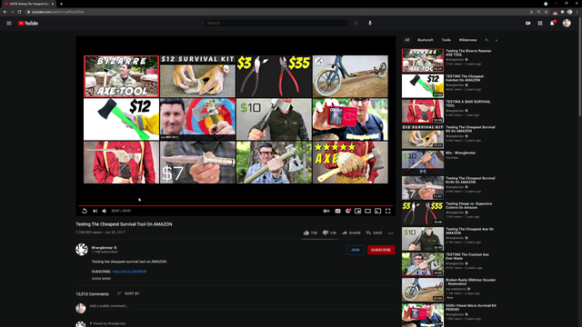Select the Bushcraft filter chip

tap(426, 40)
